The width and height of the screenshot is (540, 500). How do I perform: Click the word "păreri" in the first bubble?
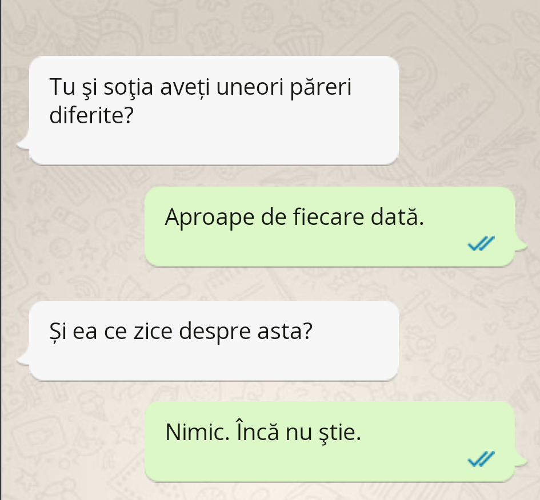[x=321, y=87]
